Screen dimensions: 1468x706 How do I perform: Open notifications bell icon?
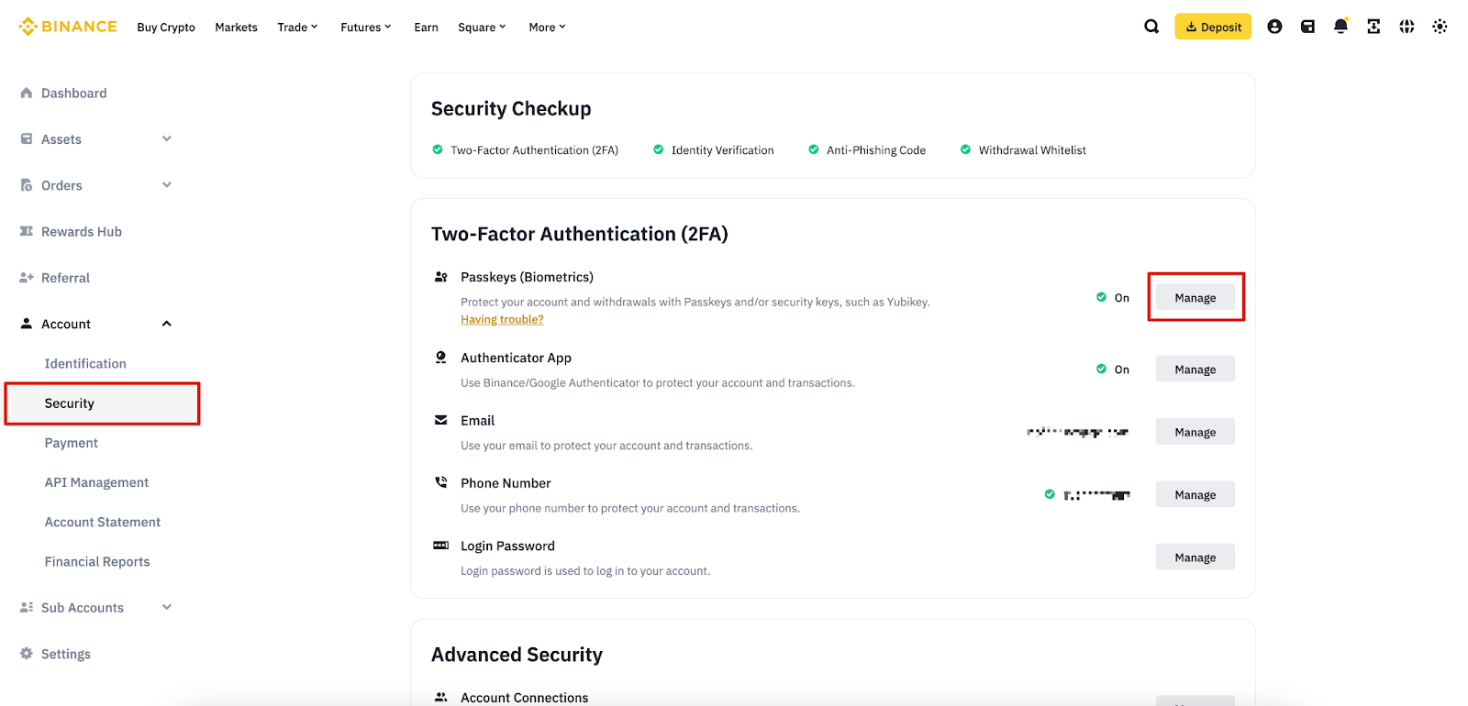(1340, 27)
